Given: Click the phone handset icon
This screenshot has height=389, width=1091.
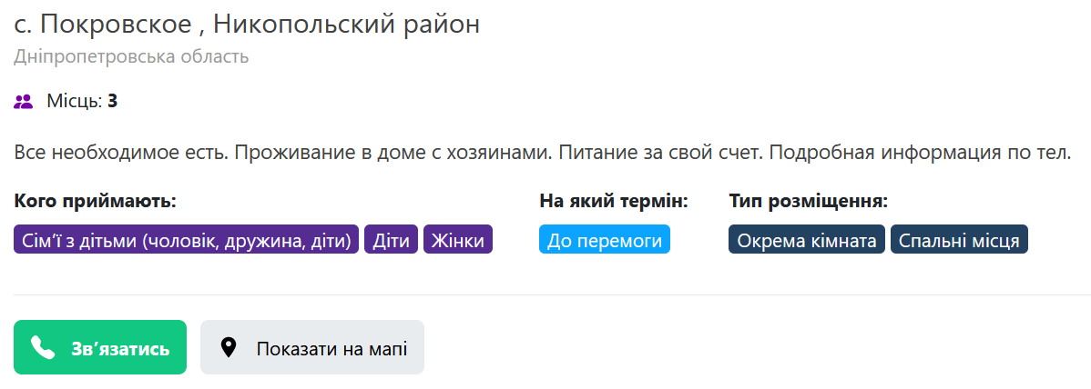Looking at the screenshot, I should [43, 347].
